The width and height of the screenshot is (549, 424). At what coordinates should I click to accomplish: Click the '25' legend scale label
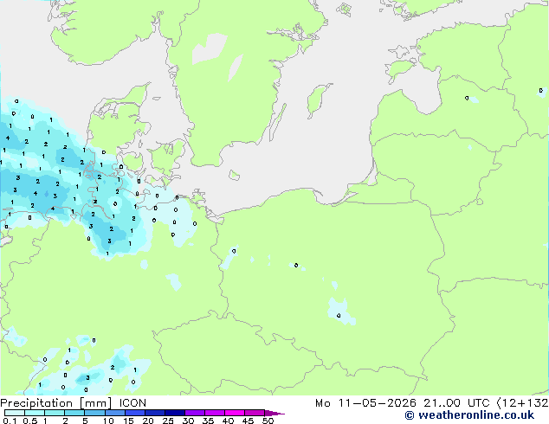[168, 421]
